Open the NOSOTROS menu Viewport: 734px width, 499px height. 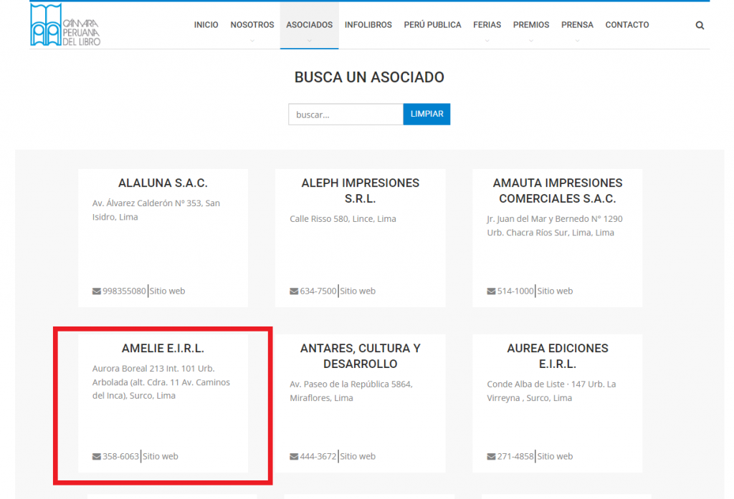point(252,25)
